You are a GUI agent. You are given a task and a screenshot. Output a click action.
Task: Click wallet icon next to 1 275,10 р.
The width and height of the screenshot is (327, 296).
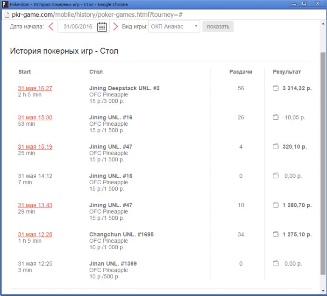(276, 234)
